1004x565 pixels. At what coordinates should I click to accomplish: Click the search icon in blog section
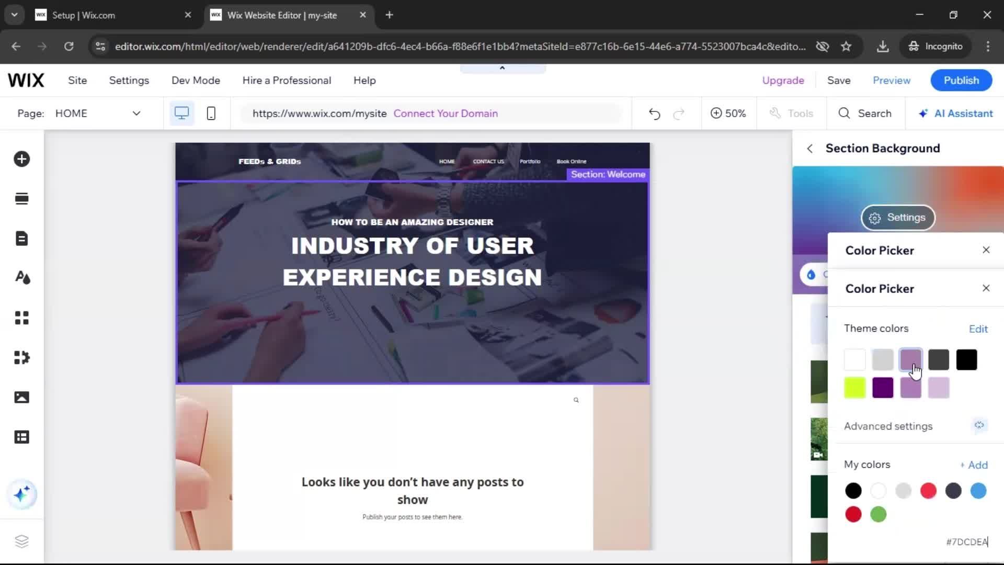(576, 400)
